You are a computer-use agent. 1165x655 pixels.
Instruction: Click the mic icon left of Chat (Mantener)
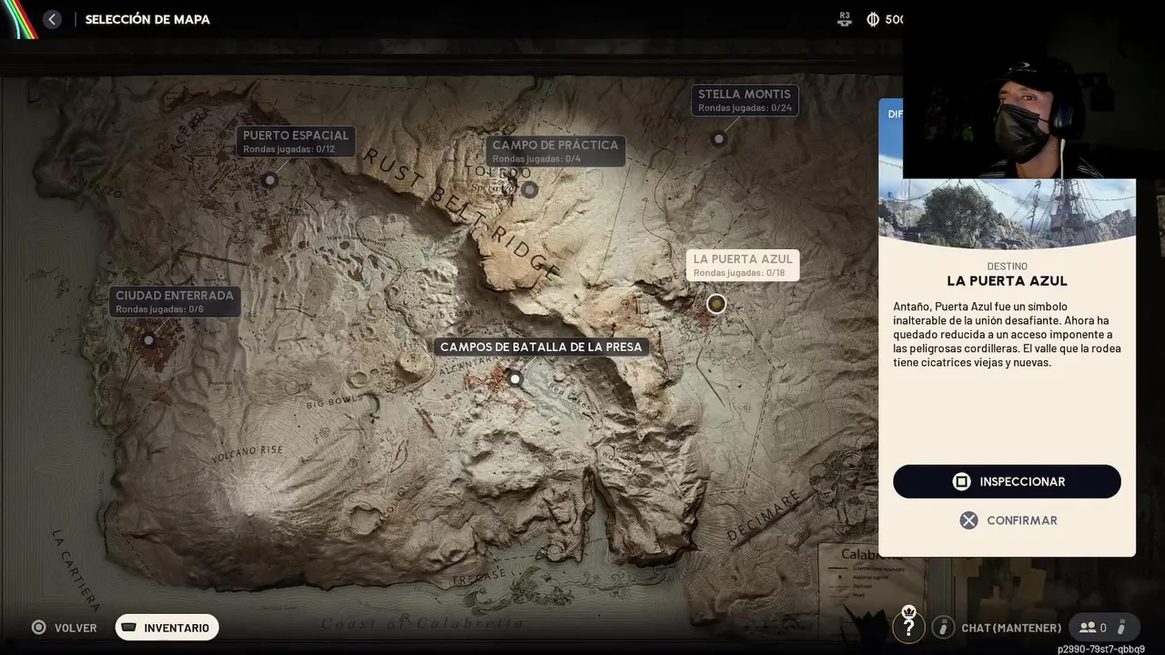click(943, 628)
